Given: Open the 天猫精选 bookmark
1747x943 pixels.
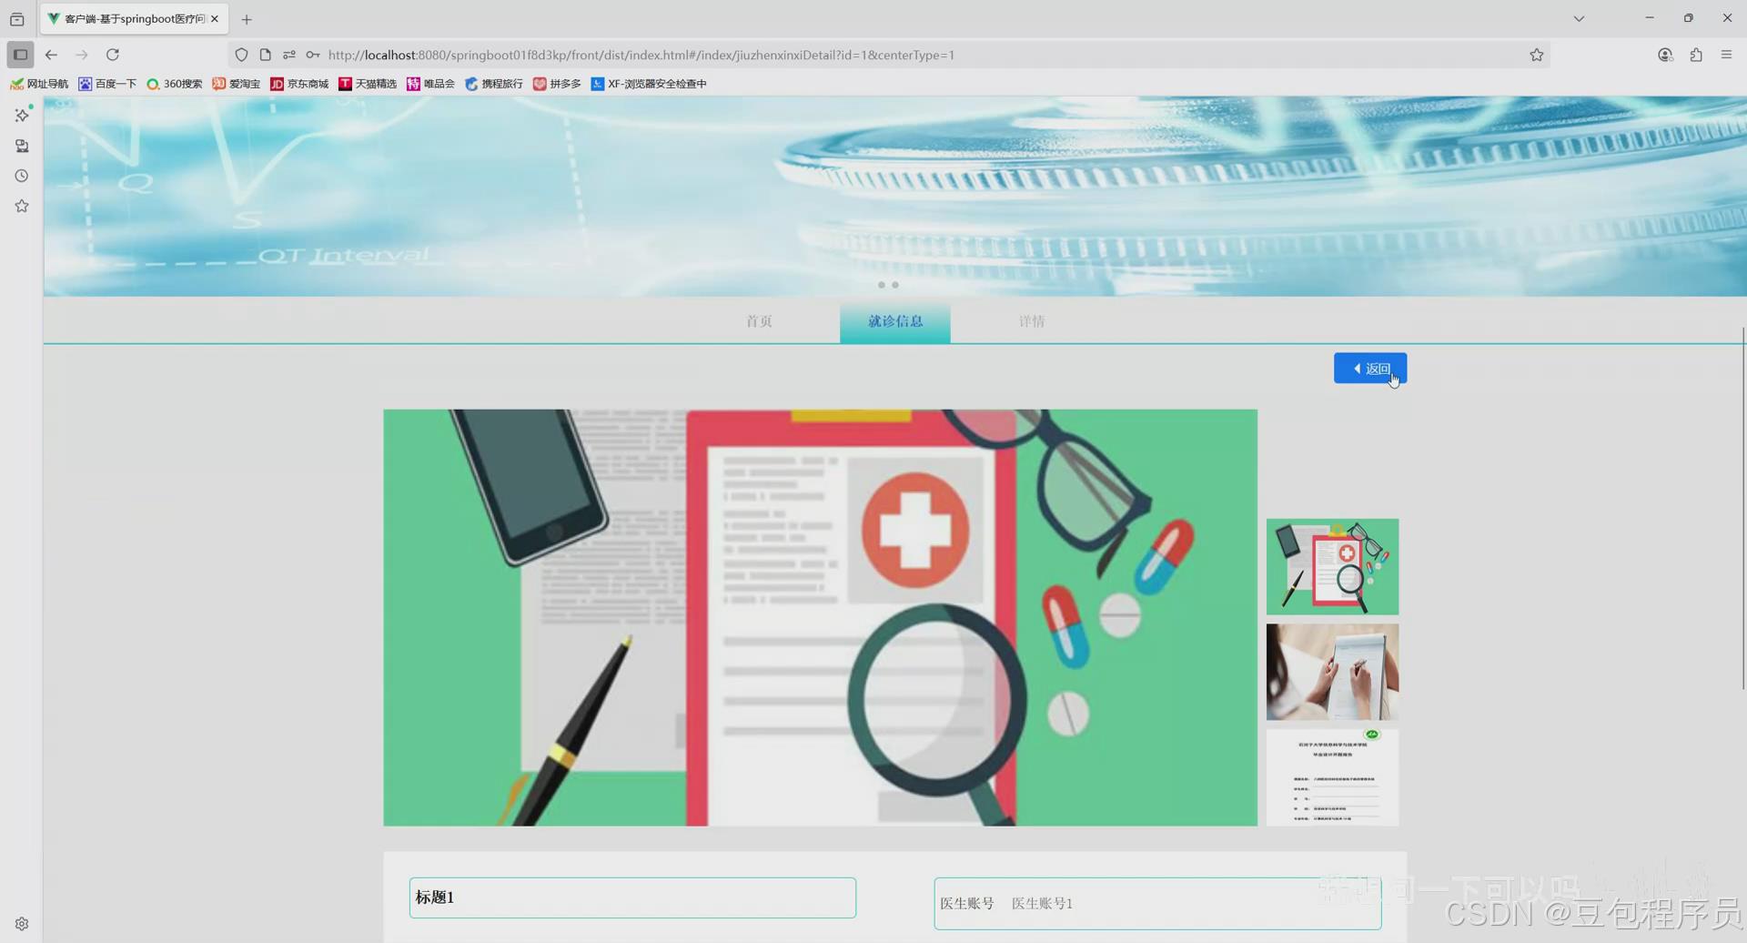Looking at the screenshot, I should pos(368,84).
